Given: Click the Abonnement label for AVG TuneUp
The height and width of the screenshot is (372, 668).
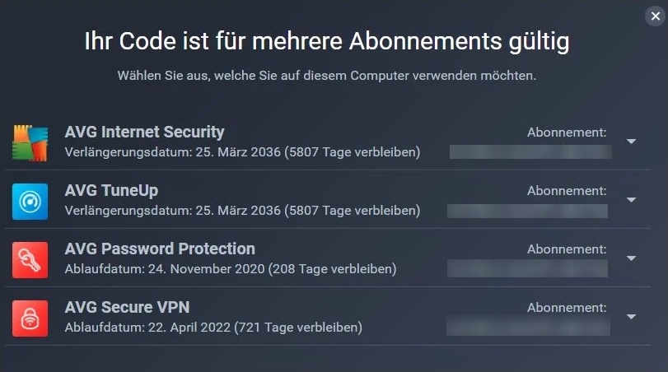Looking at the screenshot, I should tap(567, 190).
